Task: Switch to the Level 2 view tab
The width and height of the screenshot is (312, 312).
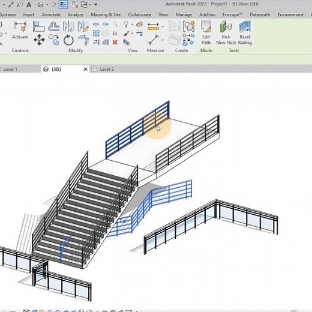Action: tap(107, 70)
